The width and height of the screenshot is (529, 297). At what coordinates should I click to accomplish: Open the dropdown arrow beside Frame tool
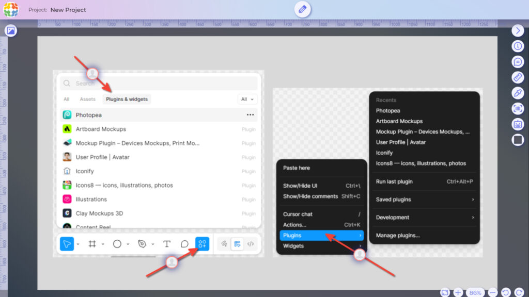(x=103, y=244)
